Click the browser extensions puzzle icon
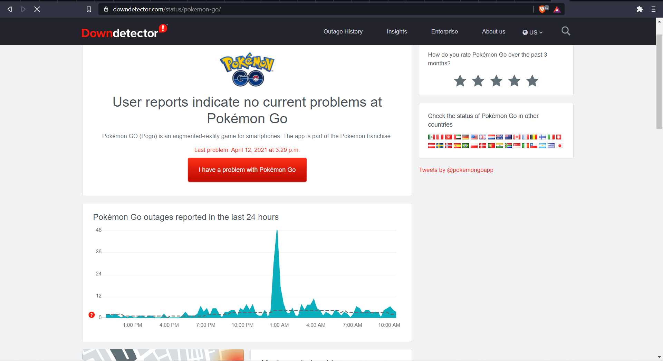This screenshot has height=361, width=663. click(x=640, y=9)
